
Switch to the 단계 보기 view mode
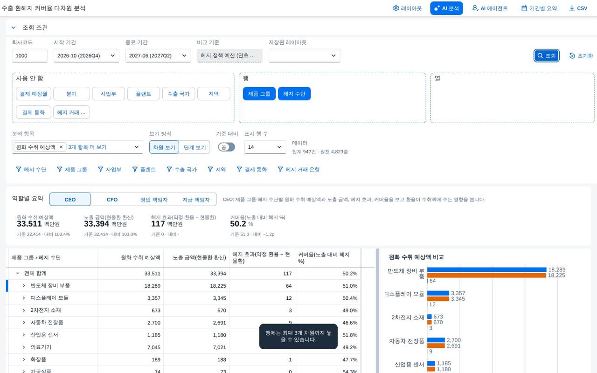pos(194,147)
